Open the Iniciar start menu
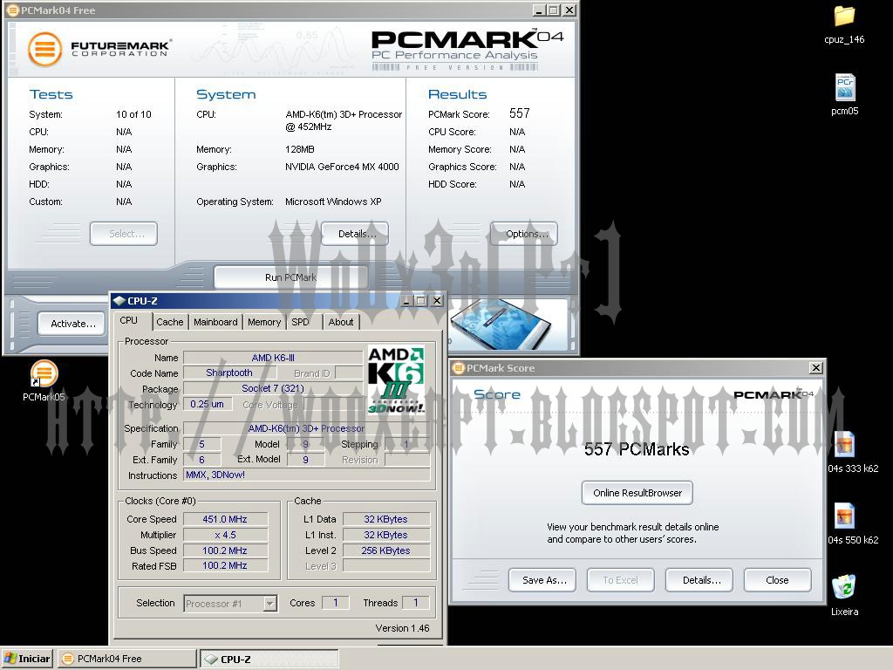This screenshot has width=893, height=670. (27, 659)
